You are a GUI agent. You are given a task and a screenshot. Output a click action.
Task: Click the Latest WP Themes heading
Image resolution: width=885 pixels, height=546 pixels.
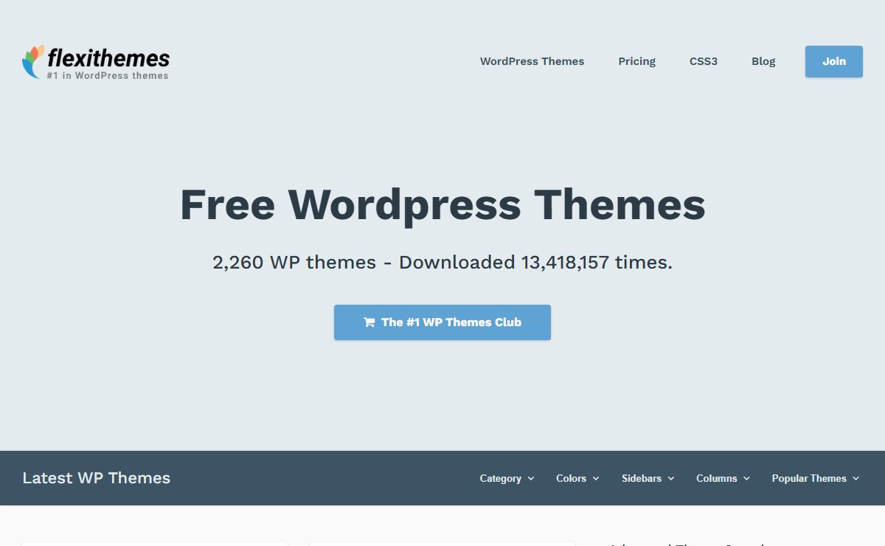tap(97, 478)
